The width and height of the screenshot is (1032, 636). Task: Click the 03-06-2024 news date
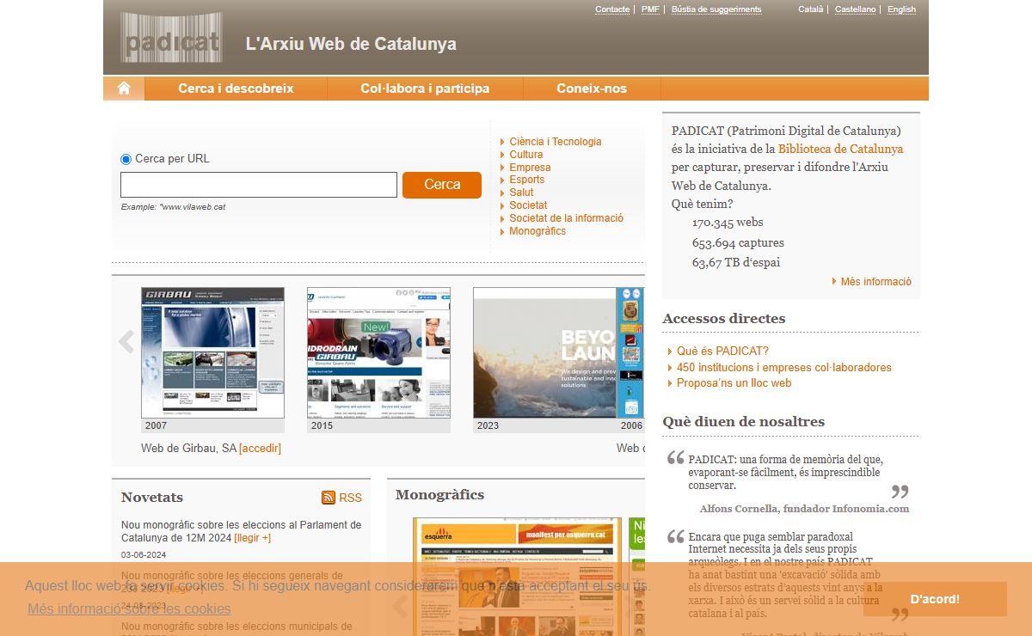click(144, 555)
